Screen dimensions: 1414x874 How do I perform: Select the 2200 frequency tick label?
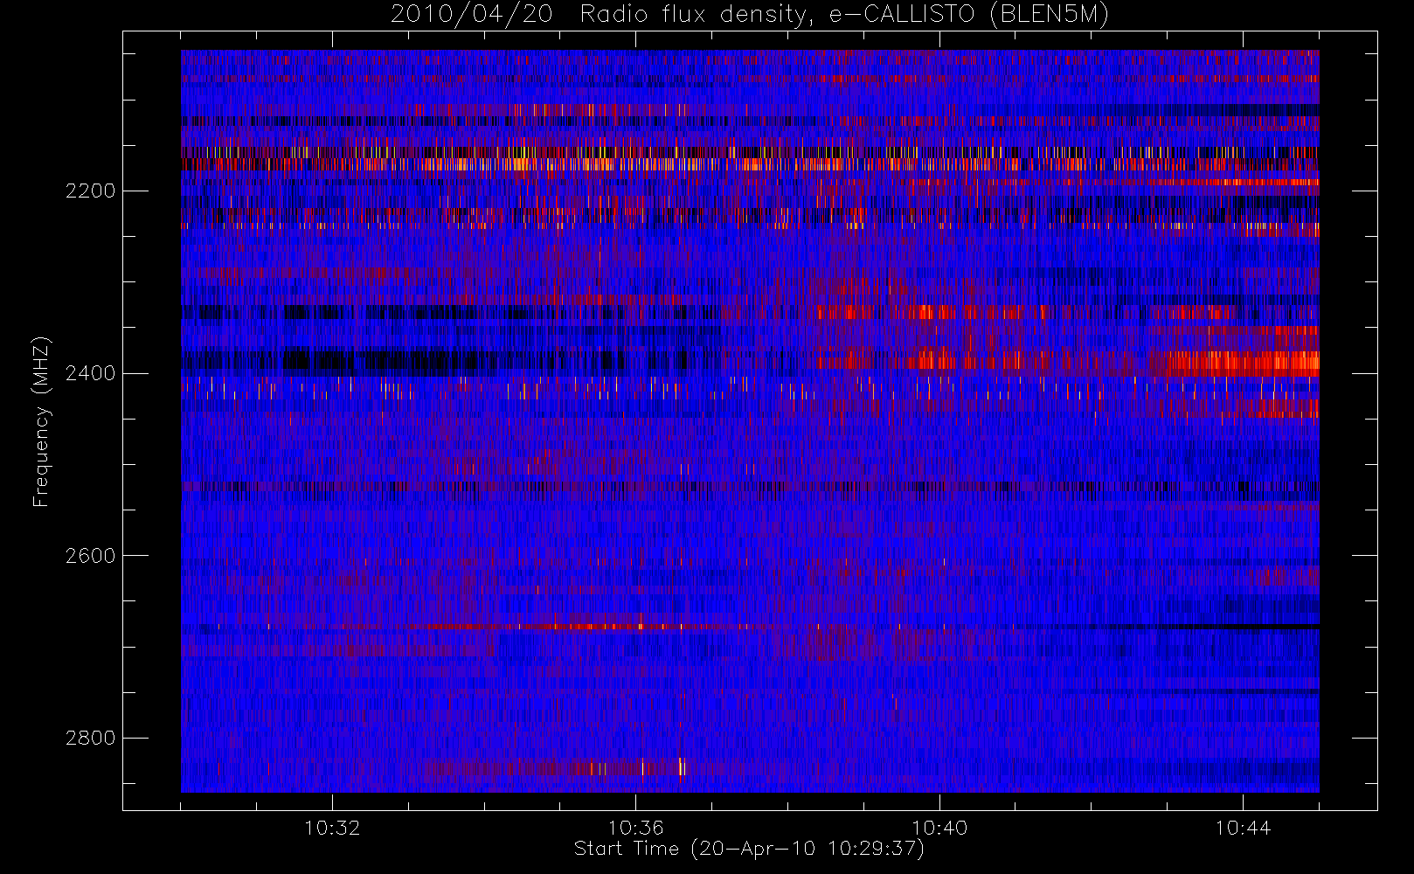pos(90,191)
